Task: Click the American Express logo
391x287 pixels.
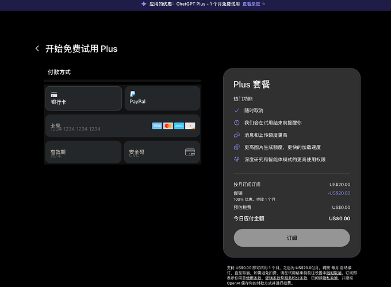Action: click(x=179, y=126)
